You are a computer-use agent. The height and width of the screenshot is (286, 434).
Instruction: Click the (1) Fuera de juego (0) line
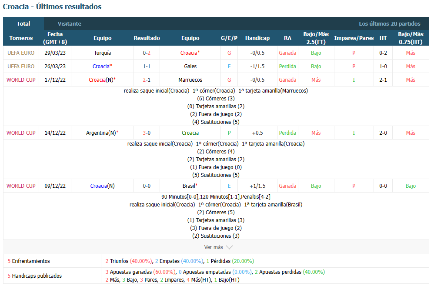pos(216,167)
